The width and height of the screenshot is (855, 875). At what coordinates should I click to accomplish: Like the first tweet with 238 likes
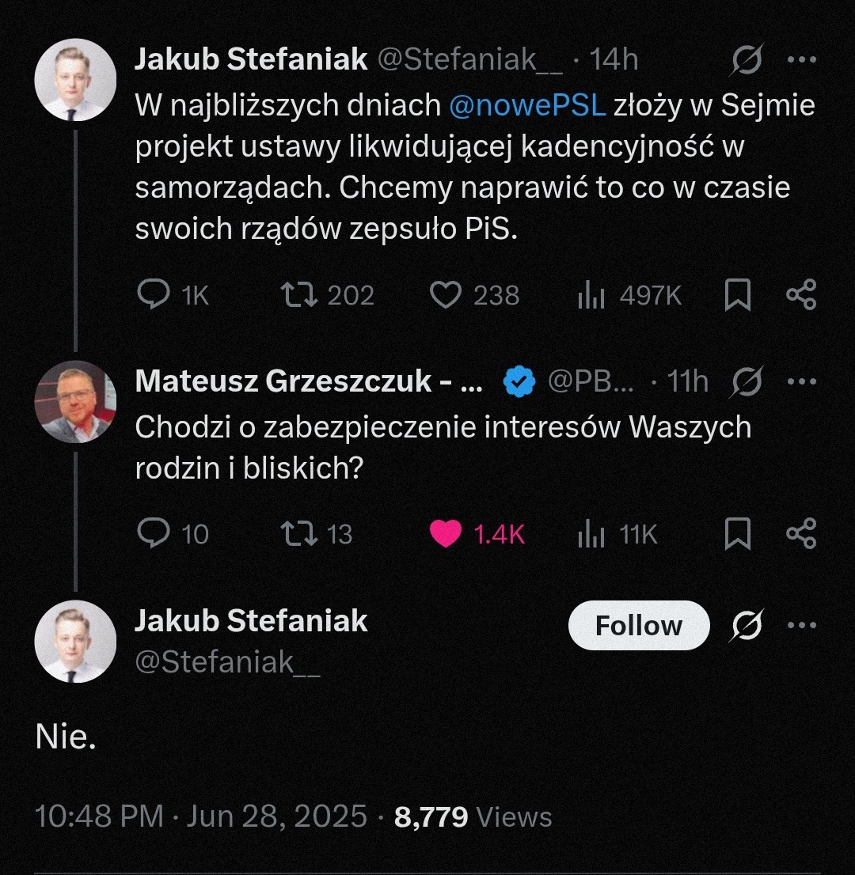pos(445,295)
